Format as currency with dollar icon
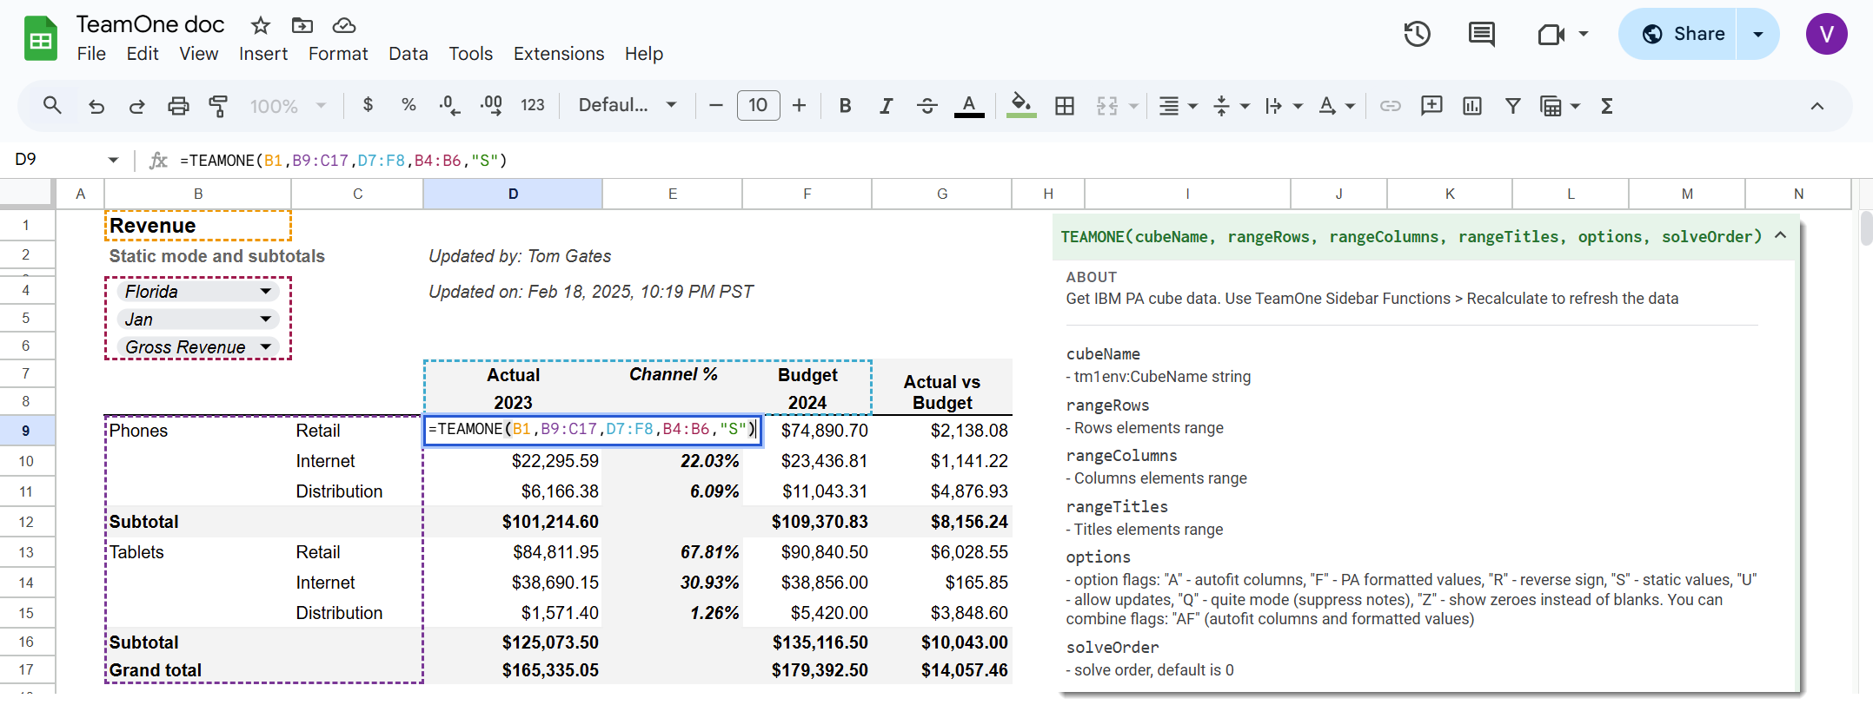1873x705 pixels. point(369,105)
